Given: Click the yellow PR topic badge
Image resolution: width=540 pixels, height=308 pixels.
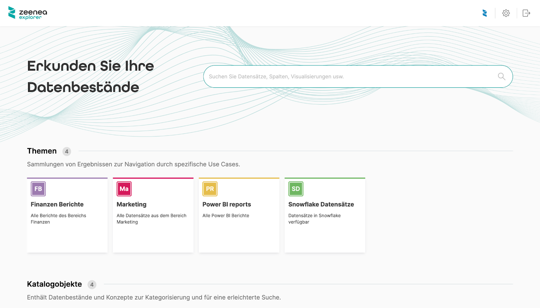Looking at the screenshot, I should coord(210,189).
